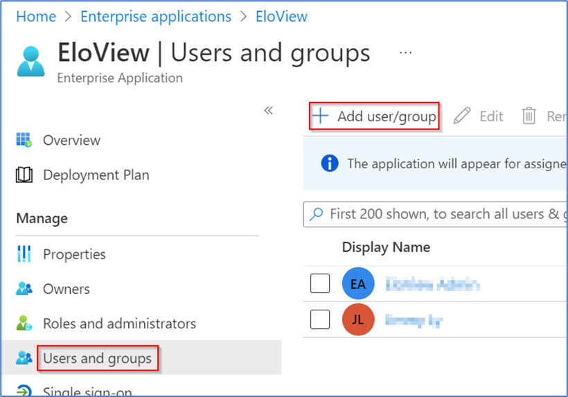Image resolution: width=568 pixels, height=397 pixels.
Task: Click the Edit pencil icon
Action: point(462,116)
